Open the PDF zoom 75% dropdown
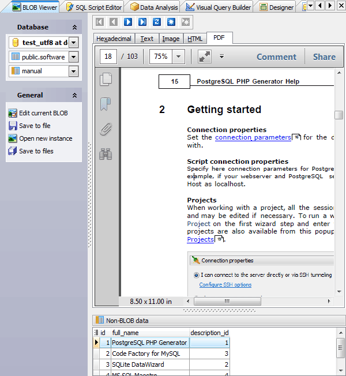The width and height of the screenshot is (346, 376). point(178,57)
